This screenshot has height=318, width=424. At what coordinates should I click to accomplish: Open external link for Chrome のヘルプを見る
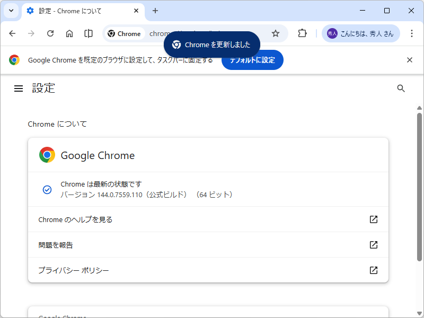tap(374, 219)
